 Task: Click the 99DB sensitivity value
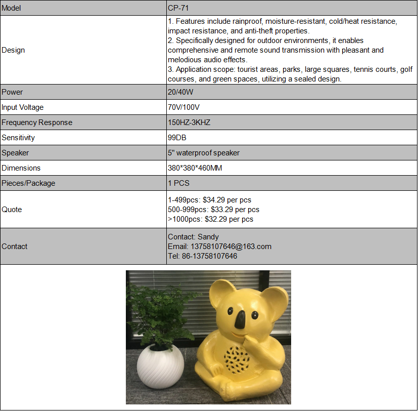click(177, 138)
